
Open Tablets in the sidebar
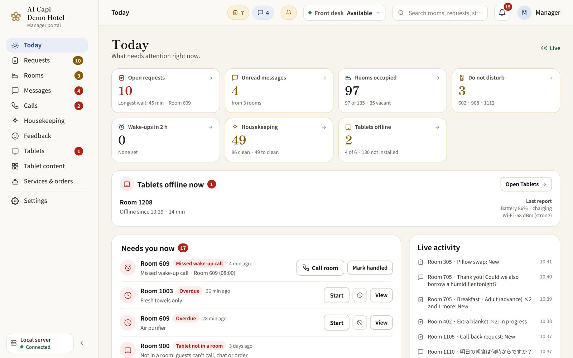pyautogui.click(x=47, y=151)
